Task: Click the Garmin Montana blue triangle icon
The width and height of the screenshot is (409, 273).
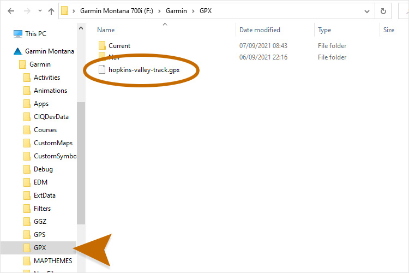Action: 18,51
